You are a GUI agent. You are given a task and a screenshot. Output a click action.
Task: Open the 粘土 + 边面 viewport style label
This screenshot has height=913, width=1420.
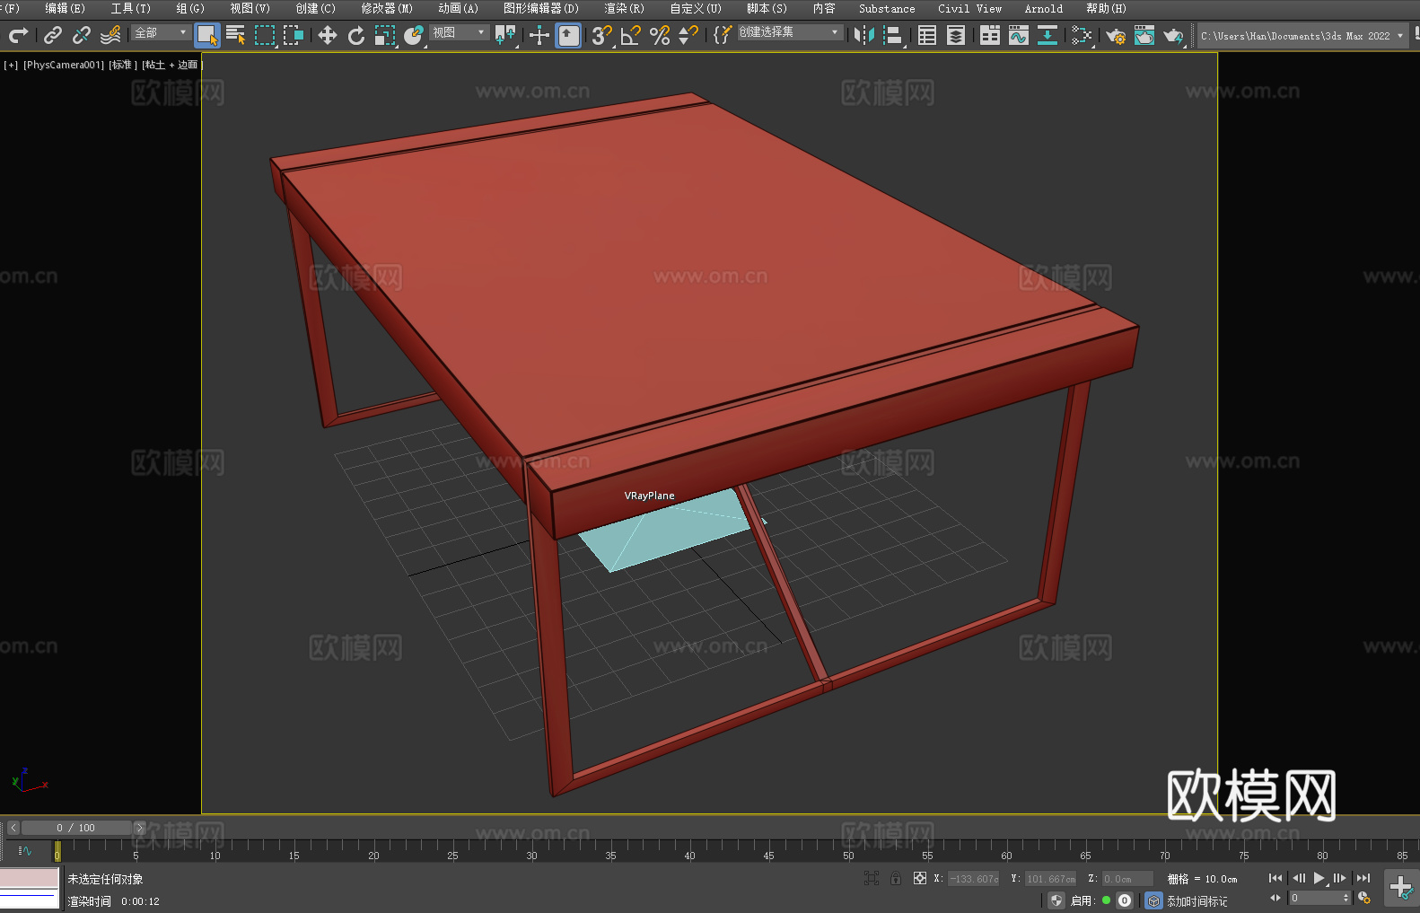point(171,65)
